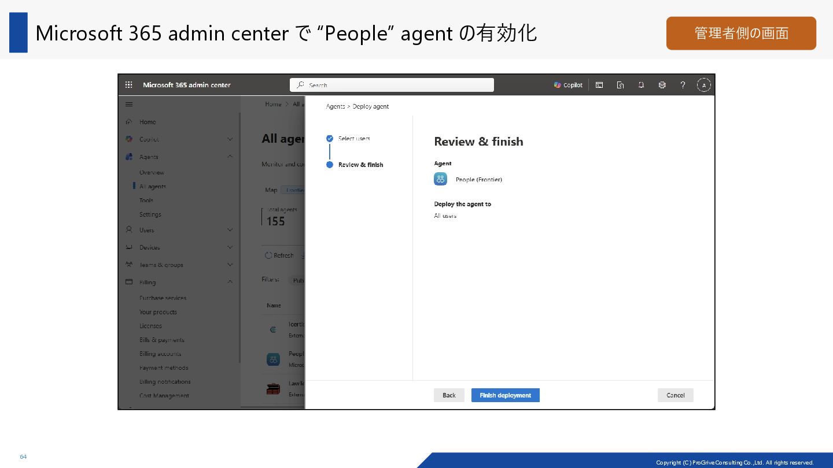
Task: Click the LawToolBox briefcase icon in the agents list
Action: pyautogui.click(x=274, y=388)
